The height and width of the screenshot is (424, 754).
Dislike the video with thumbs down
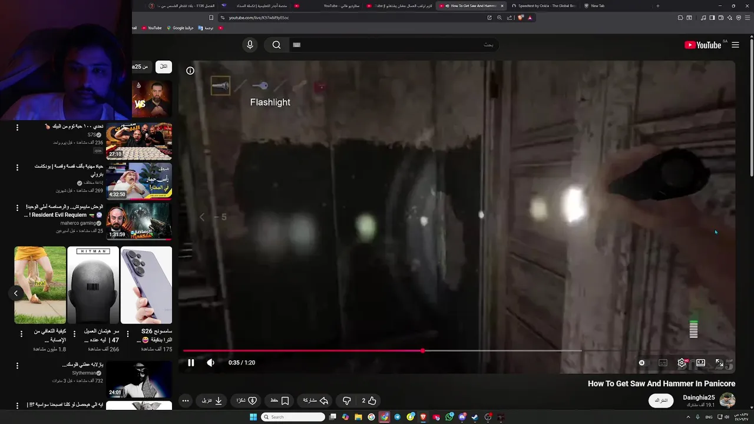[x=346, y=400]
